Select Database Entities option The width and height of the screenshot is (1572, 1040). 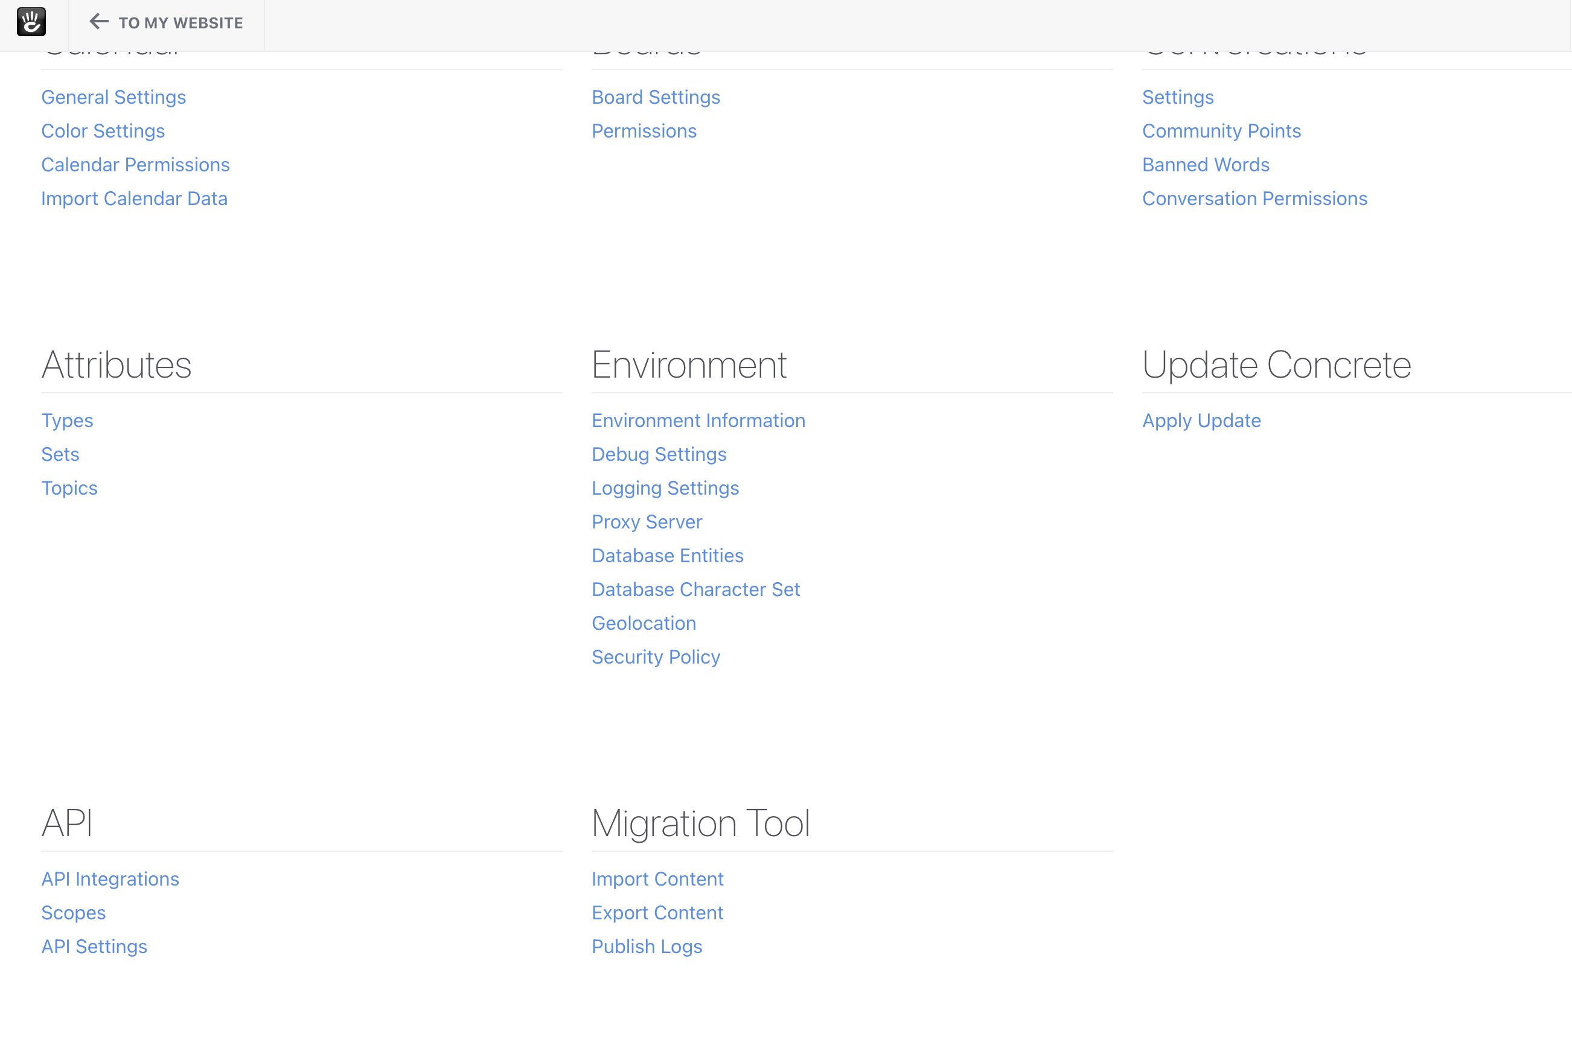668,555
